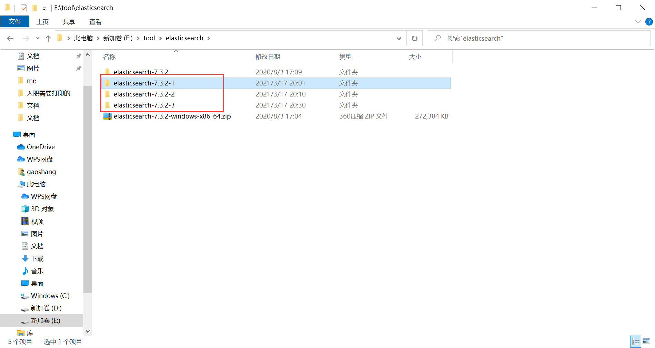
Task: Expand the ribbon with the chevron
Action: [638, 22]
